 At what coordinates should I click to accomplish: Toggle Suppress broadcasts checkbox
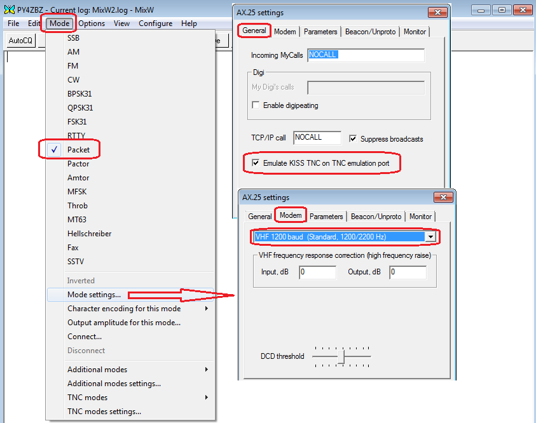(x=386, y=139)
